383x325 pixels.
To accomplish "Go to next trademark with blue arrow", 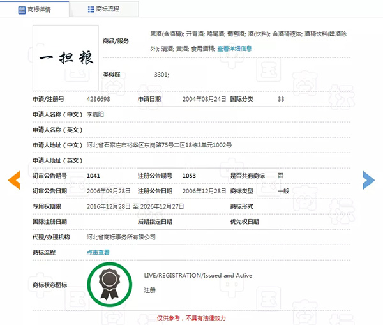I will [x=368, y=180].
